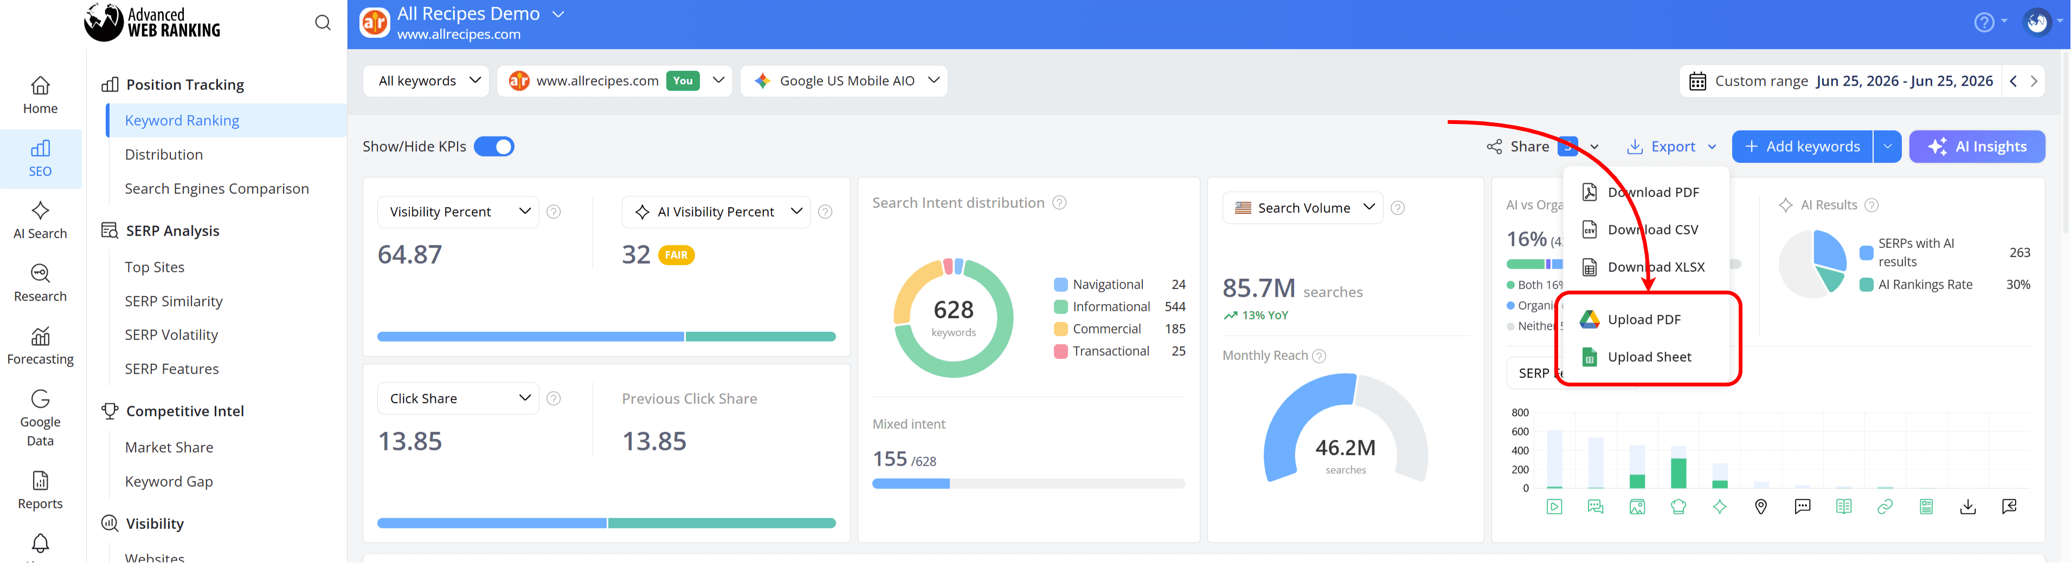Screen dimensions: 2071x563
Task: Open the All keywords dropdown
Action: pyautogui.click(x=426, y=81)
